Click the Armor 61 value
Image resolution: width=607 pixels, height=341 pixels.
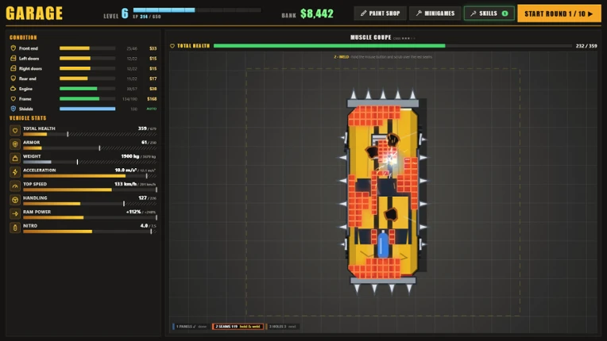[x=144, y=142]
